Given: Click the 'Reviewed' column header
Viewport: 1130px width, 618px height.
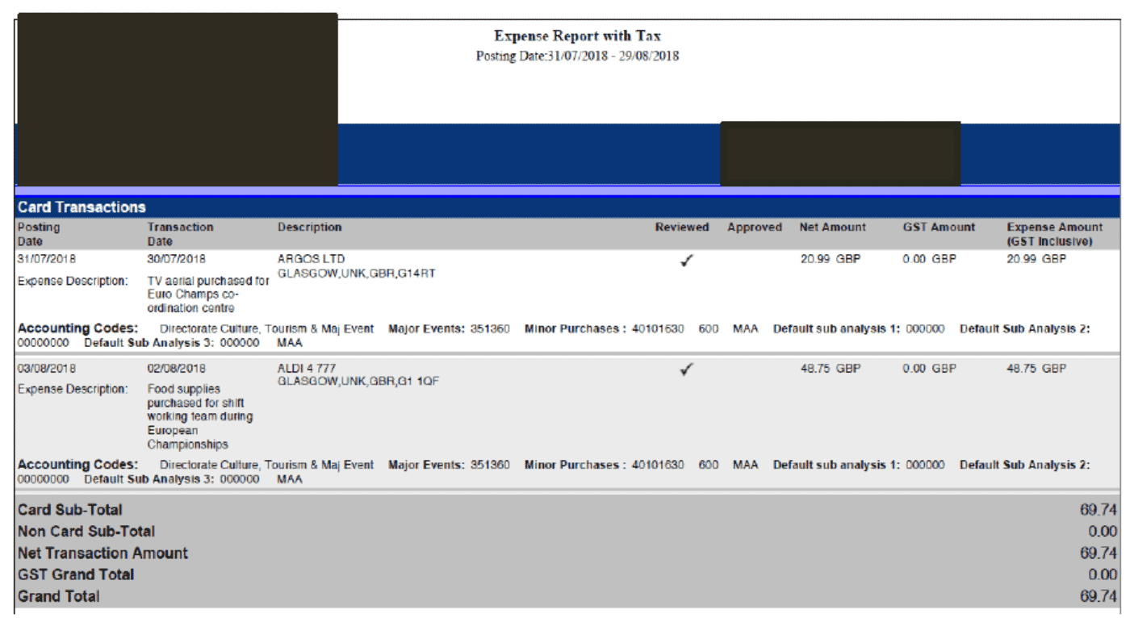Looking at the screenshot, I should point(682,228).
